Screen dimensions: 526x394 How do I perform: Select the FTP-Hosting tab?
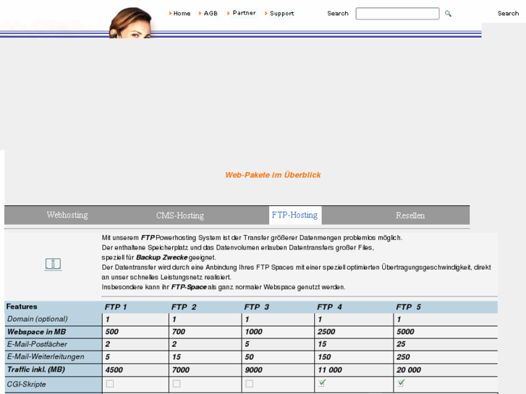(x=295, y=215)
